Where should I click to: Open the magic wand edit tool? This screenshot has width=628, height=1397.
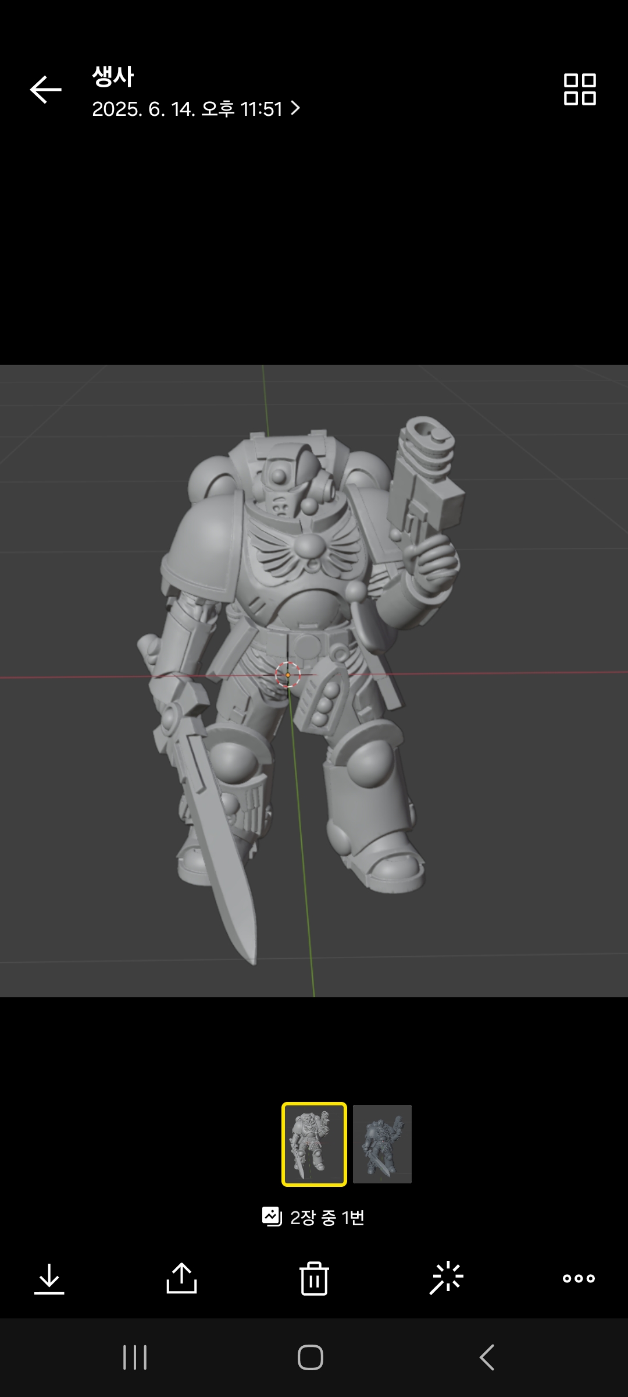pos(447,1278)
